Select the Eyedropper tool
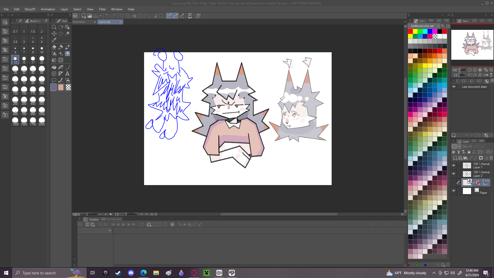This screenshot has width=494, height=278. click(54, 40)
